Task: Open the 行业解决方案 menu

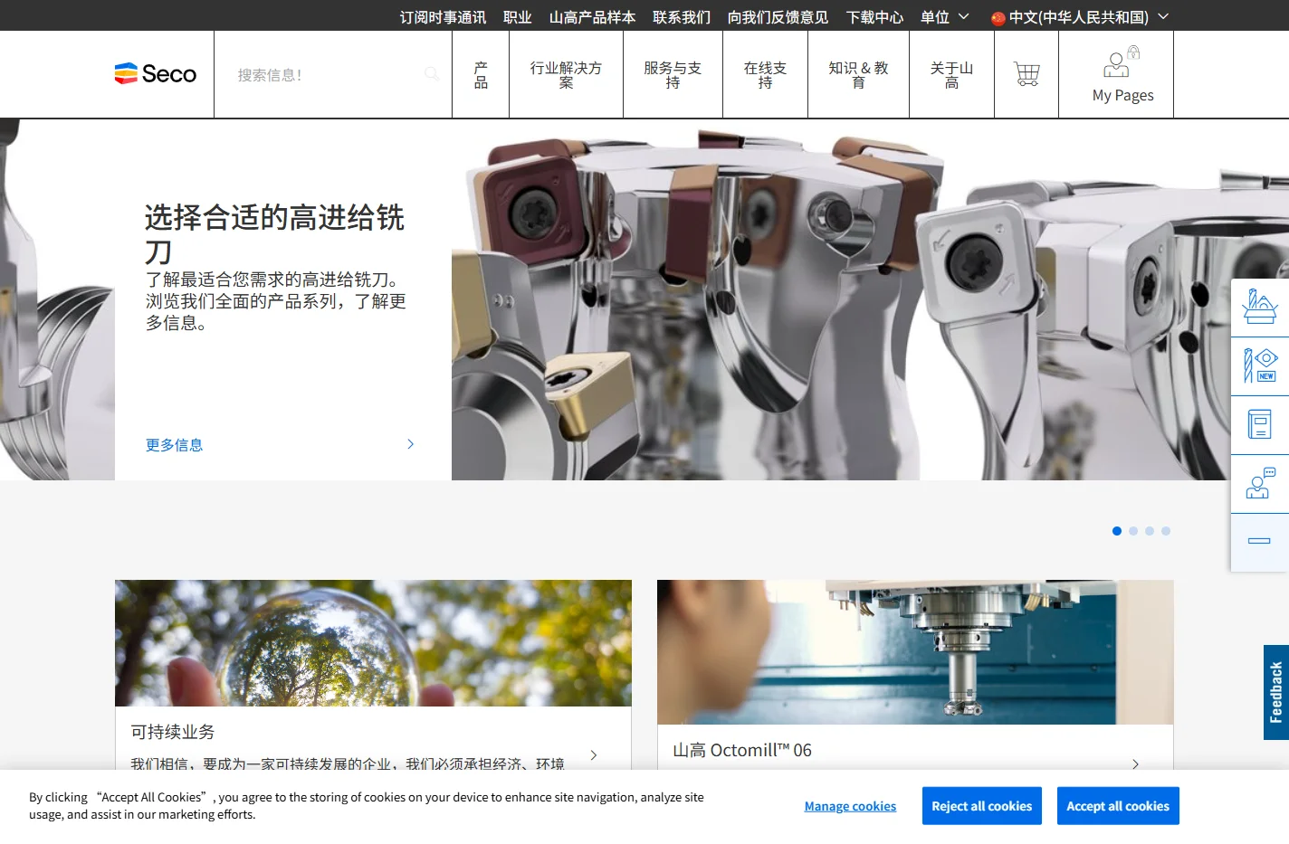Action: [x=566, y=75]
